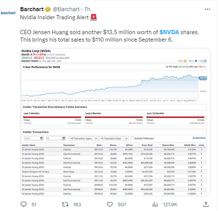
Task: Click the gold verified badge
Action: 48,10
